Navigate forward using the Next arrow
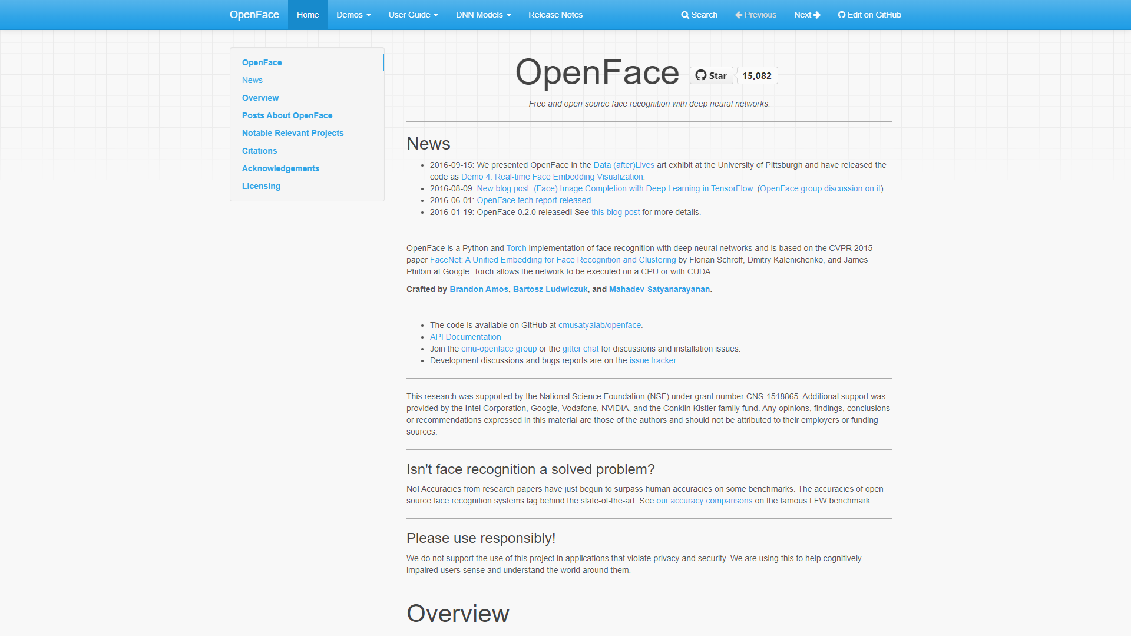The height and width of the screenshot is (636, 1131). click(x=806, y=15)
